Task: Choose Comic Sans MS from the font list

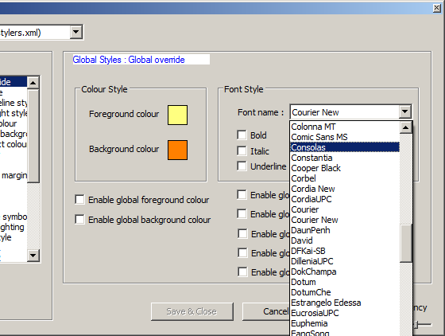Action: pyautogui.click(x=345, y=137)
